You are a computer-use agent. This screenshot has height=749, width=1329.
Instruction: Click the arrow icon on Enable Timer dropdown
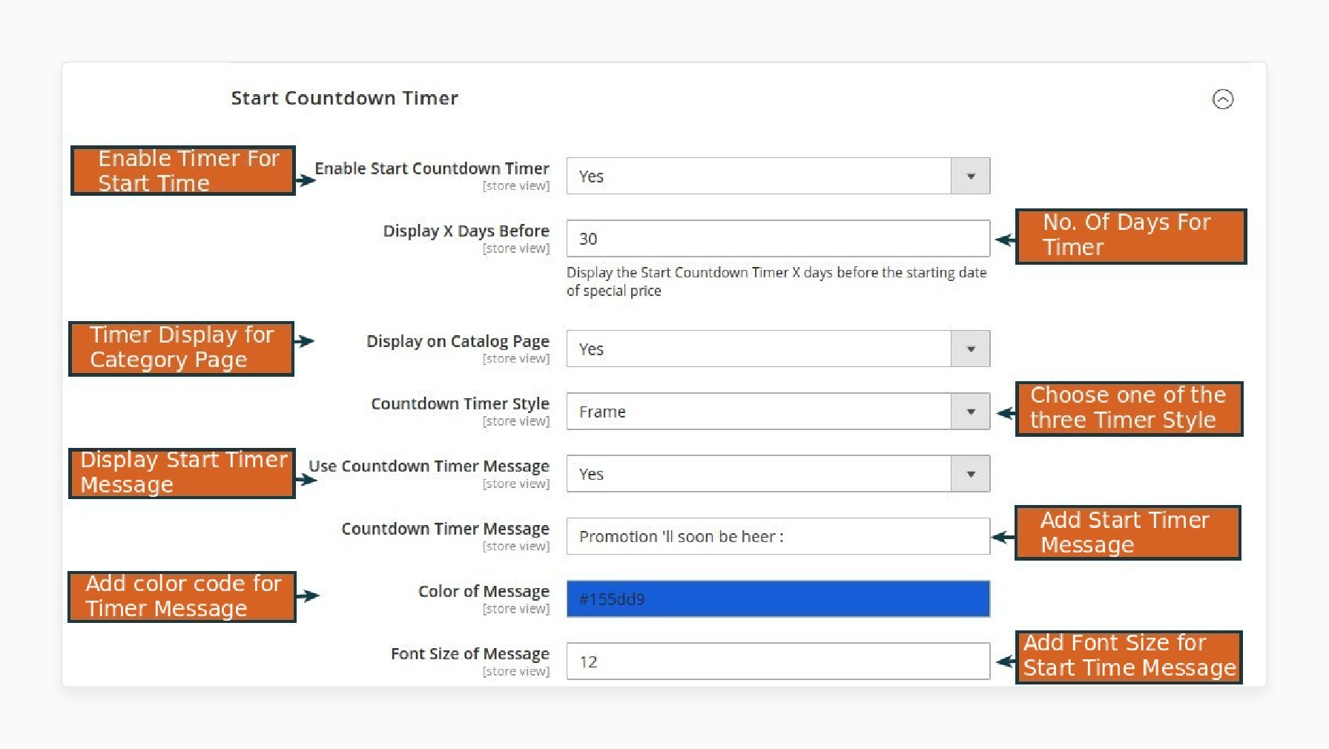(970, 176)
